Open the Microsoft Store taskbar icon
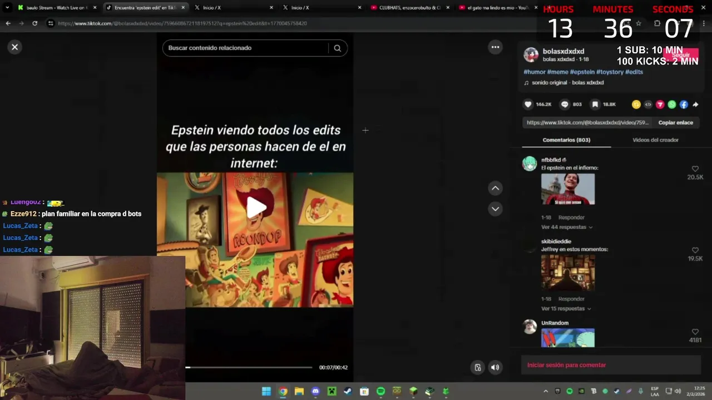712x400 pixels. (364, 391)
